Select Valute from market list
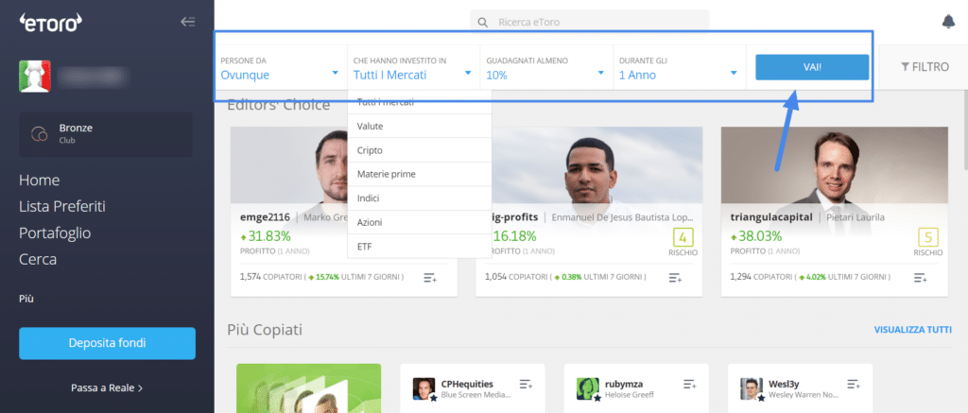968x413 pixels. 420,126
